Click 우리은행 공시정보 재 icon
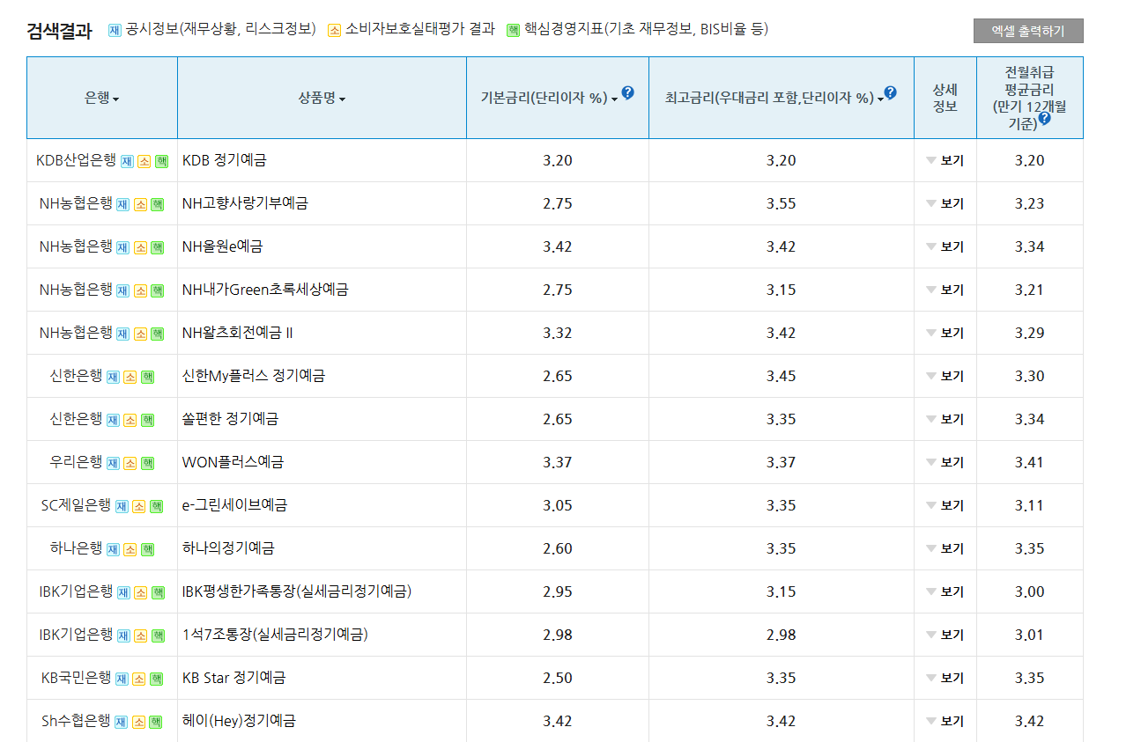Image resolution: width=1141 pixels, height=742 pixels. click(113, 463)
